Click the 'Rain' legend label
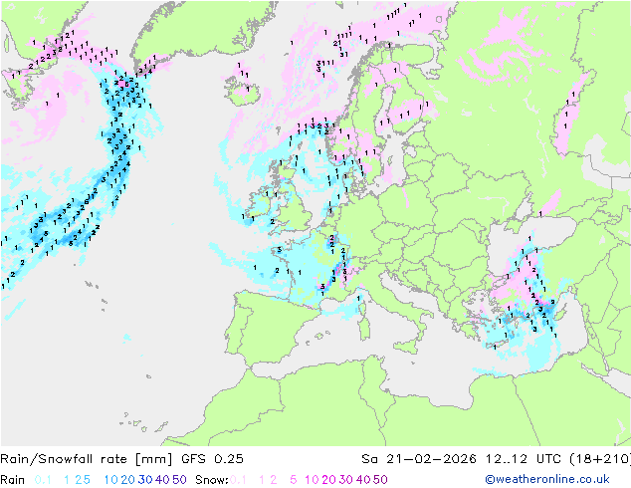The height and width of the screenshot is (488, 631). [x=13, y=480]
